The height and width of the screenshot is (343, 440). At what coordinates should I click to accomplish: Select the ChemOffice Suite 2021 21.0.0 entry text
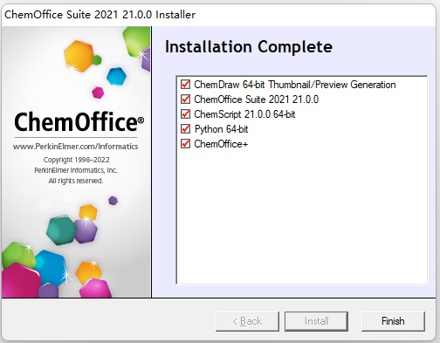[x=256, y=99]
